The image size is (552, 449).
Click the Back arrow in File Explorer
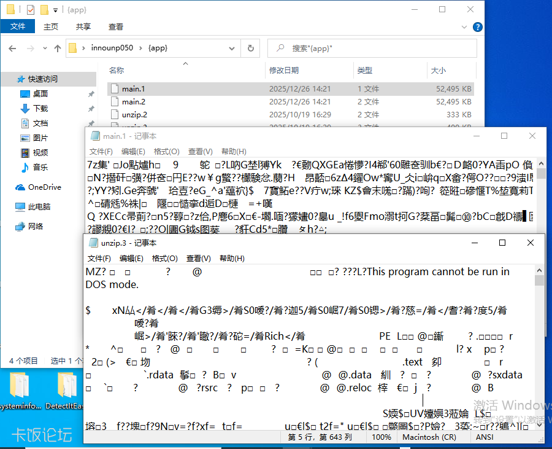click(x=12, y=49)
